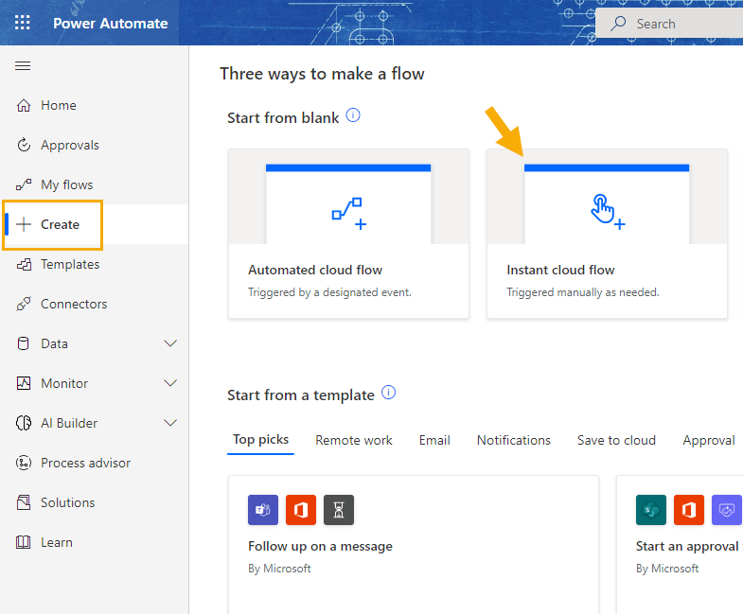Click the plus icon beside Create
This screenshot has width=743, height=614.
point(24,224)
